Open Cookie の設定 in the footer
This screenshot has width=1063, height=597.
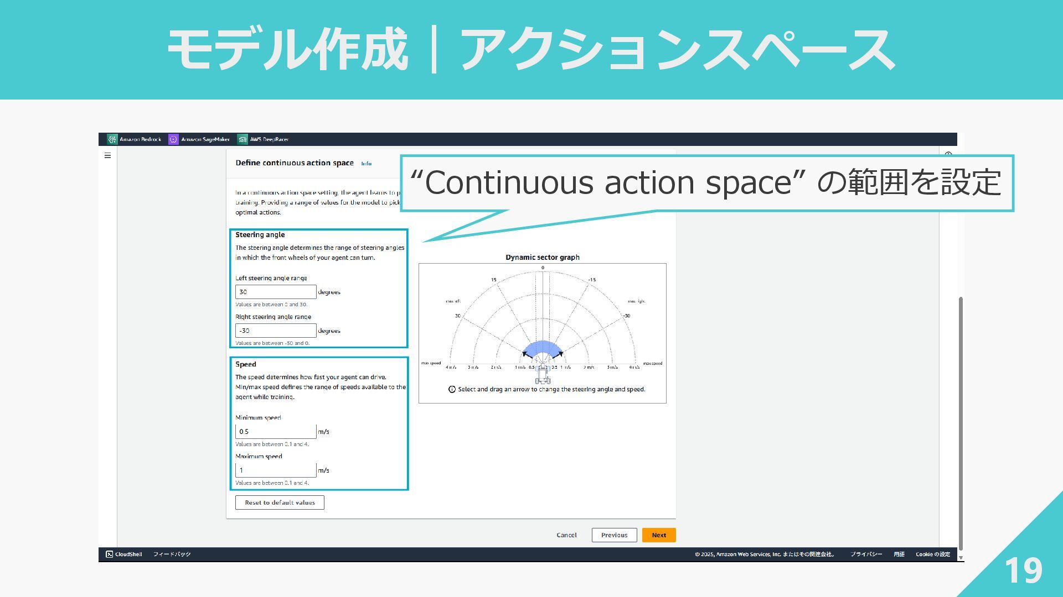(932, 554)
